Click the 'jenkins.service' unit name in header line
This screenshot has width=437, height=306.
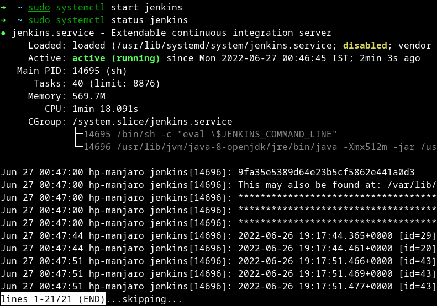click(x=53, y=33)
